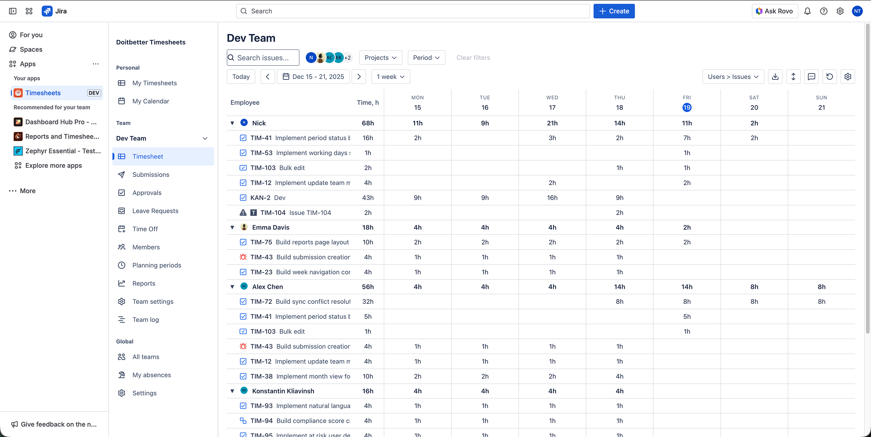The width and height of the screenshot is (871, 437).
Task: Click the download export icon
Action: click(x=775, y=77)
